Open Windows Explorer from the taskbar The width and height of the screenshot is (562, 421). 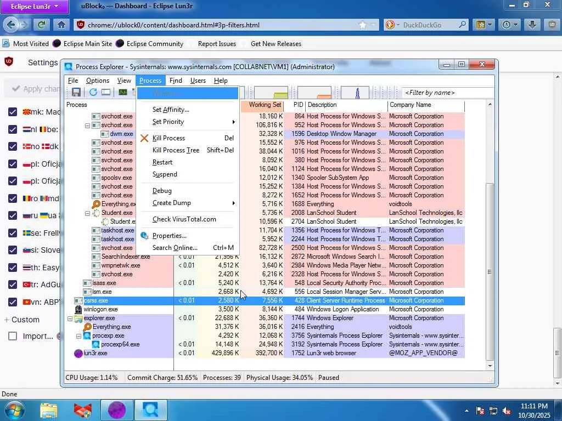click(x=49, y=410)
